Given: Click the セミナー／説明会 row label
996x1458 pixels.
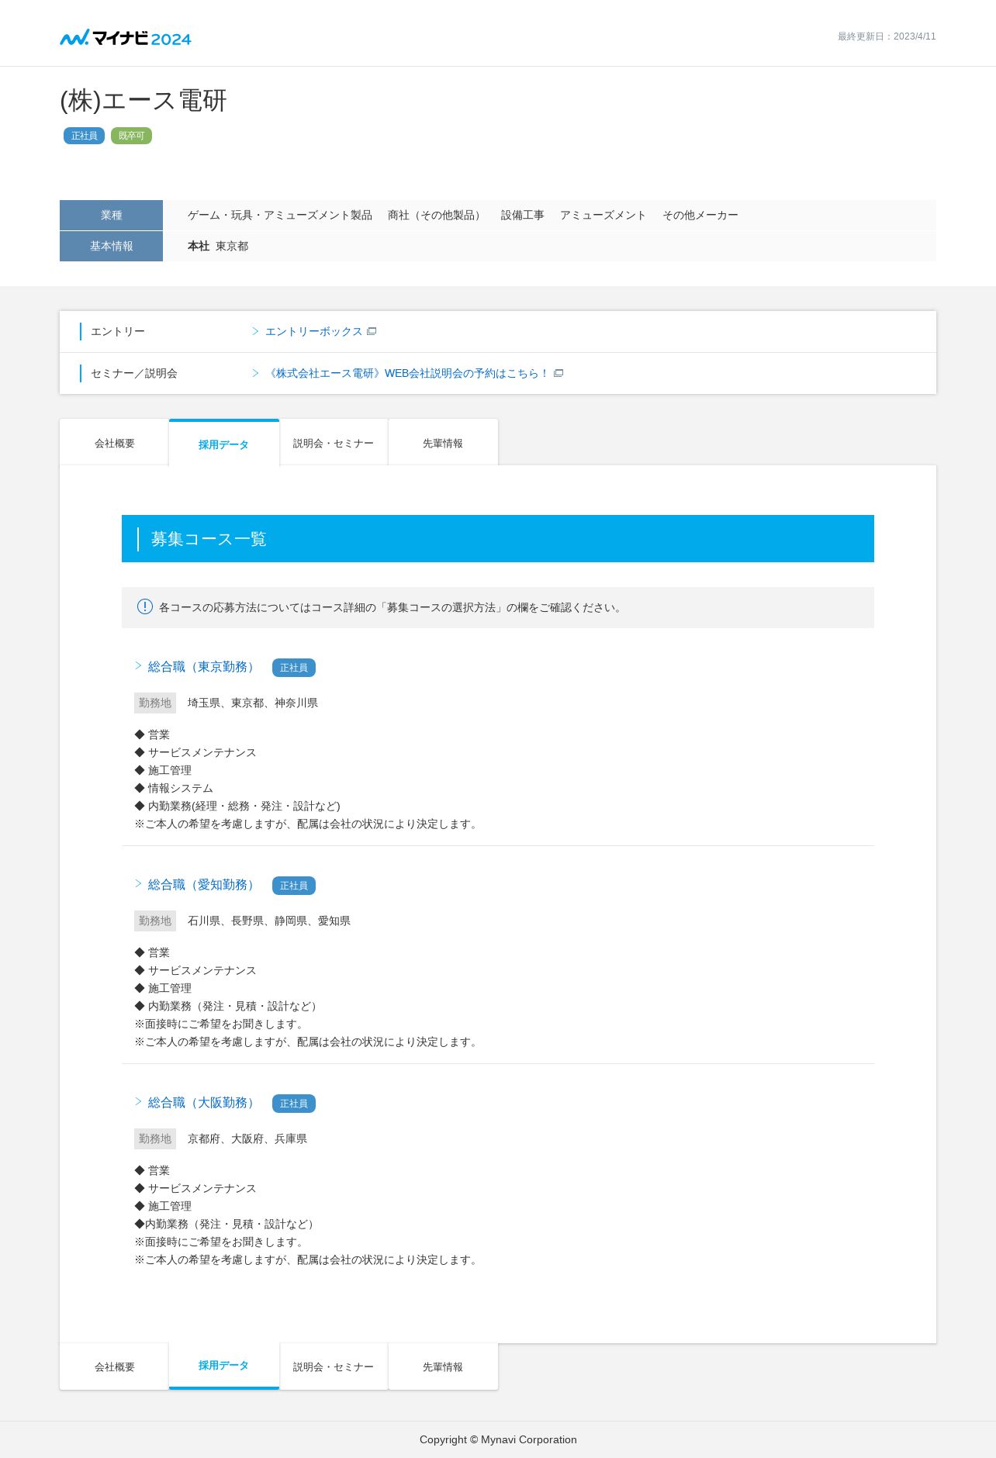Looking at the screenshot, I should [x=133, y=373].
